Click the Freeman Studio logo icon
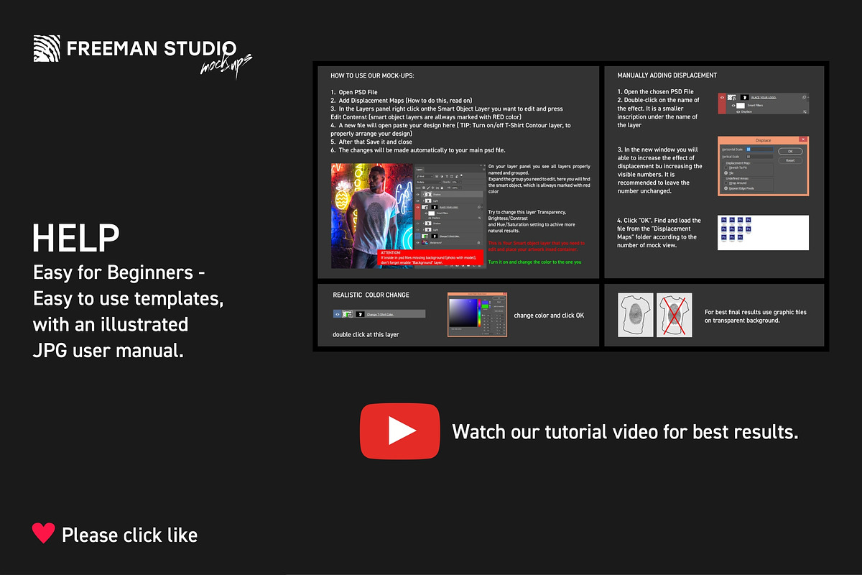The image size is (862, 575). point(47,49)
